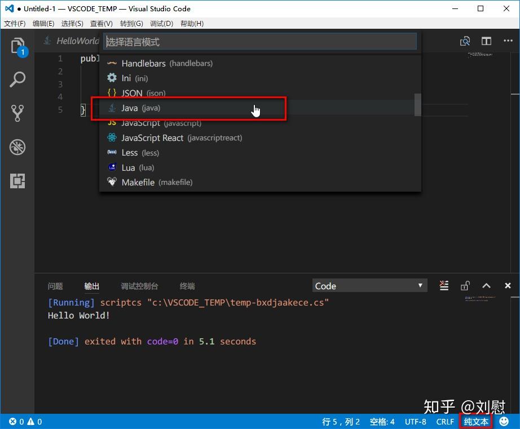This screenshot has width=520, height=429.
Task: Close the output panel
Action: (x=508, y=285)
